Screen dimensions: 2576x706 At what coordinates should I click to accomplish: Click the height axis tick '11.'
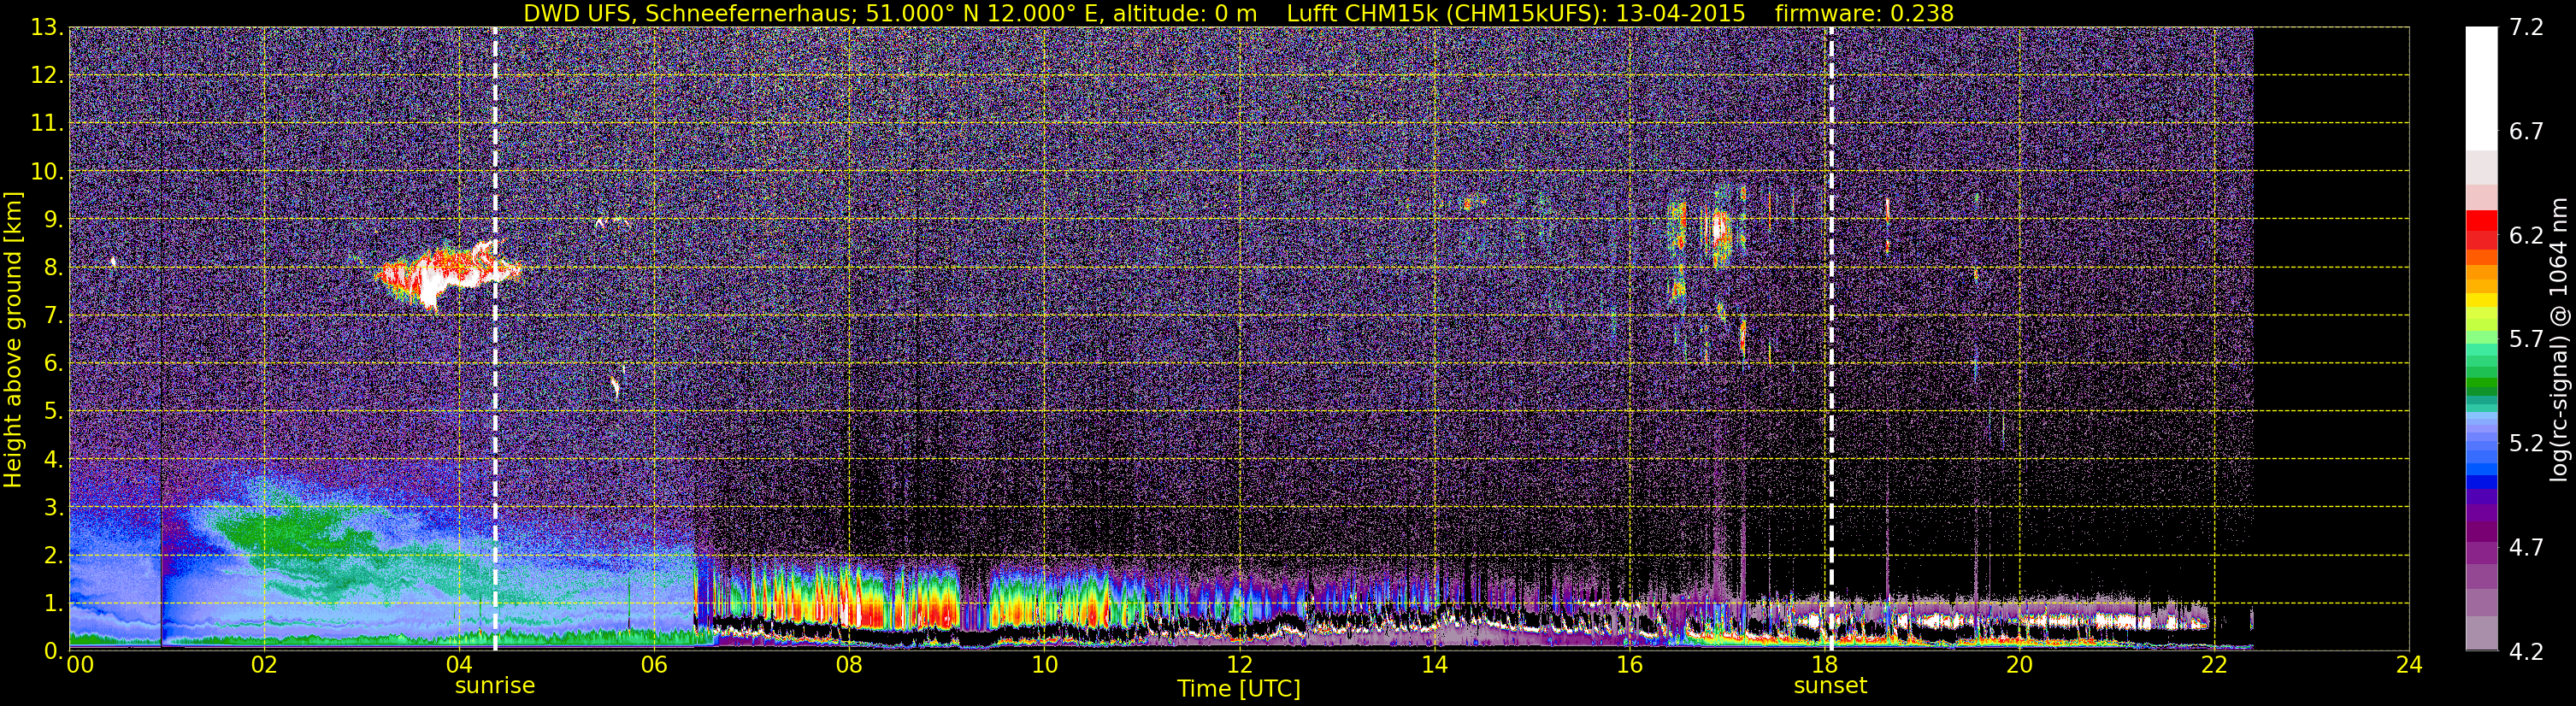(x=48, y=124)
